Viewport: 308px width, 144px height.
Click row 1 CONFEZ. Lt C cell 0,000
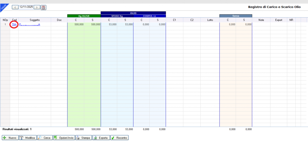pyautogui.click(x=141, y=24)
